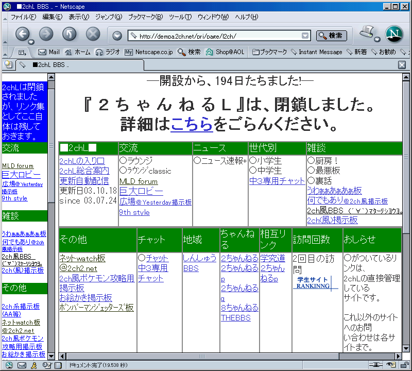Open the ヘルプ(H) menu
Image resolution: width=412 pixels, height=371 pixels.
pyautogui.click(x=247, y=17)
